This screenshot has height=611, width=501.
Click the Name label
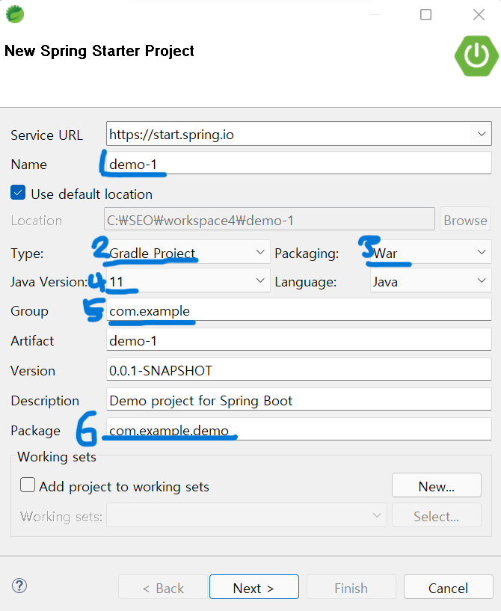click(x=29, y=164)
